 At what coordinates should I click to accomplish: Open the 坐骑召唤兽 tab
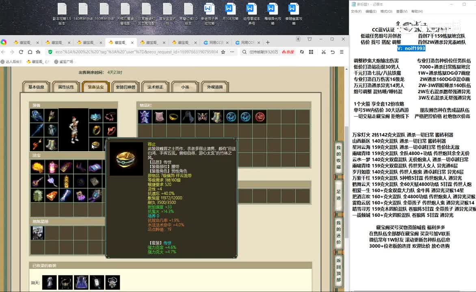point(125,87)
